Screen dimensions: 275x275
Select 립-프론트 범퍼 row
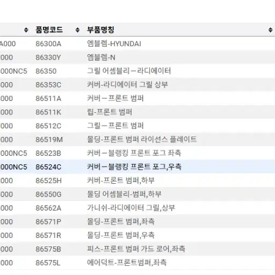coord(137,112)
